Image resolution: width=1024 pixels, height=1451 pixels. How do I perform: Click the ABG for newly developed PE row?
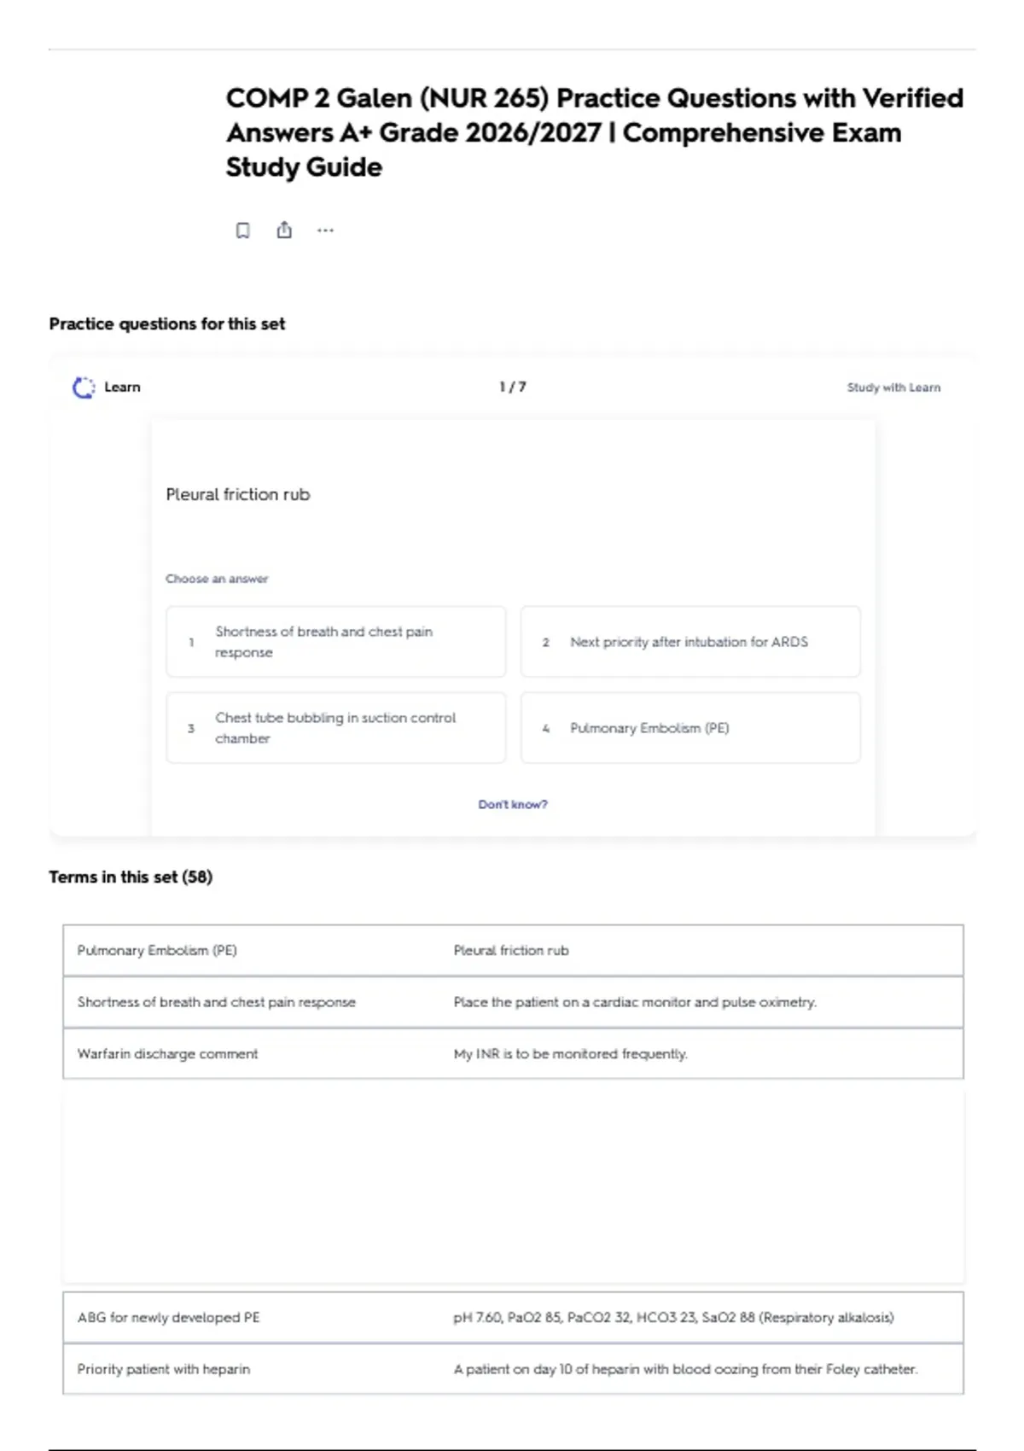[513, 1318]
